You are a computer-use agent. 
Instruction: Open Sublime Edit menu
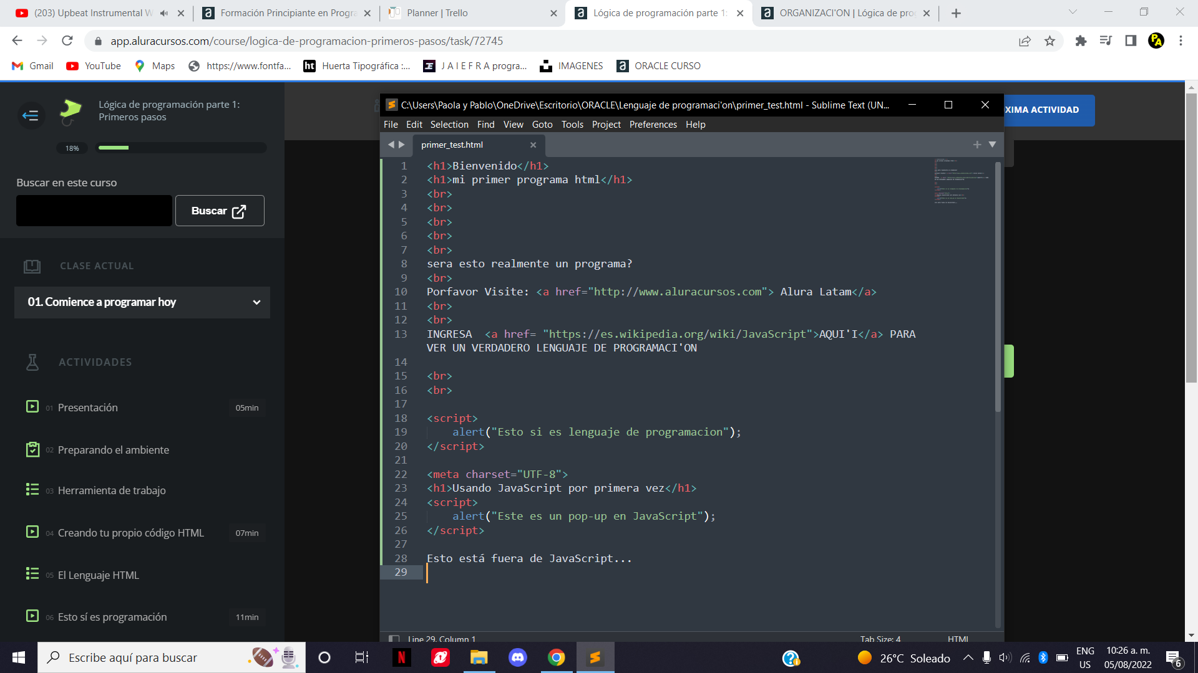[x=414, y=125]
